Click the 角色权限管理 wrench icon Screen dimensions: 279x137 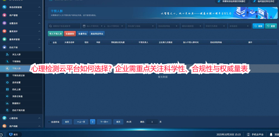point(5,7)
